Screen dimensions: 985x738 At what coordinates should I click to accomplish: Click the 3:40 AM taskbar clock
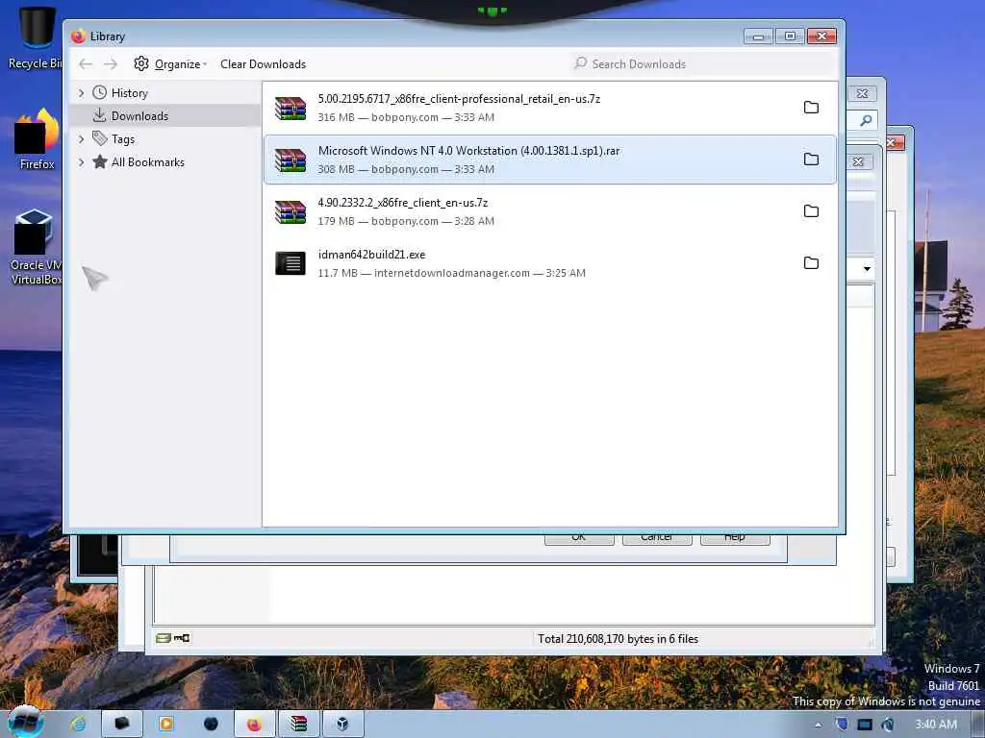936,725
